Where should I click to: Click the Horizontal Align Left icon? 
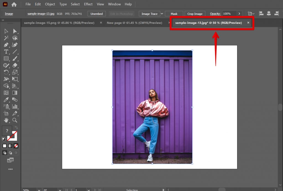click(261, 13)
